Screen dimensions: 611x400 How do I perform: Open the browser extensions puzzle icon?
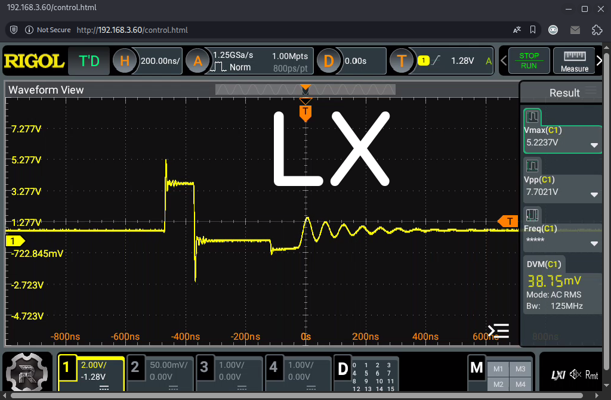(597, 30)
